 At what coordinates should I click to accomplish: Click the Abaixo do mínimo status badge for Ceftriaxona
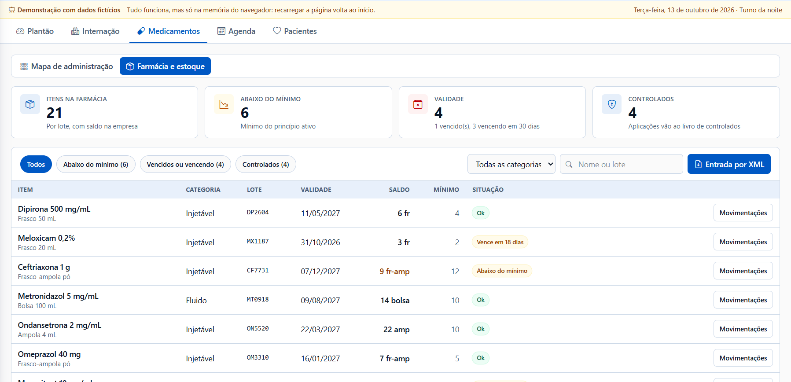pyautogui.click(x=502, y=271)
